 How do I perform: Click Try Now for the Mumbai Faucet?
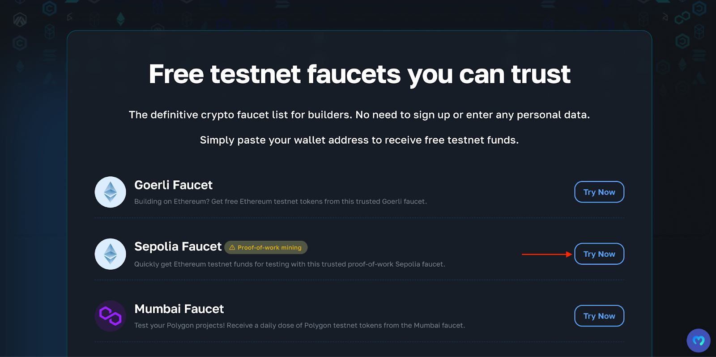599,316
